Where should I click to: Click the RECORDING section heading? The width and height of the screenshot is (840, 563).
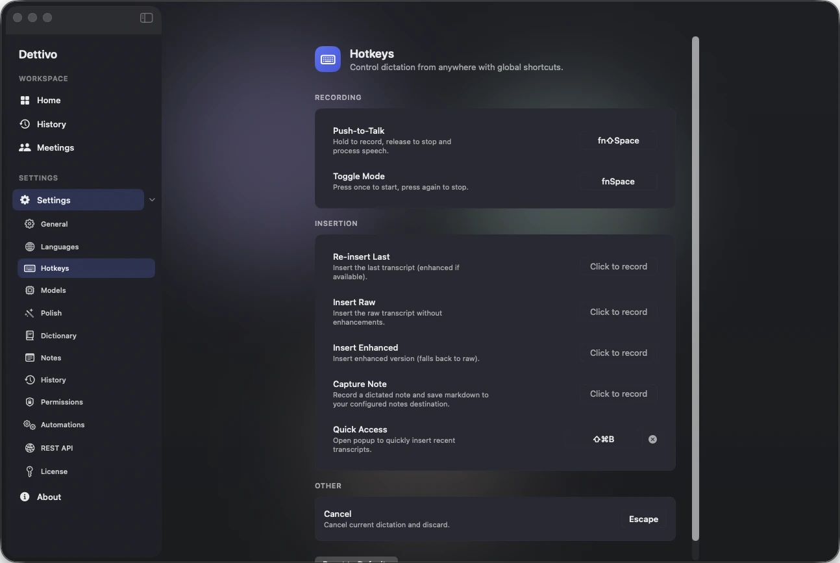(x=338, y=97)
